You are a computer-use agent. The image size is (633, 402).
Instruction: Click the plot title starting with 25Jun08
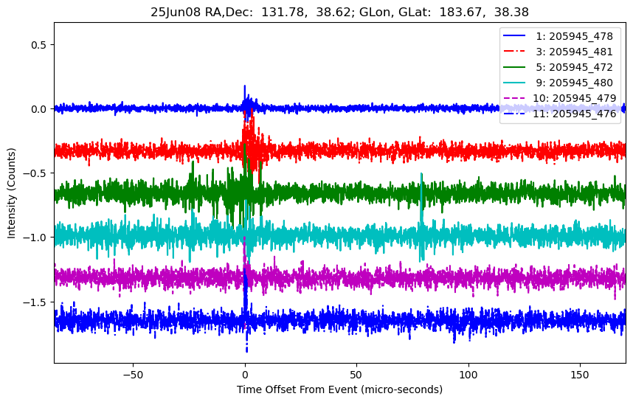point(339,12)
